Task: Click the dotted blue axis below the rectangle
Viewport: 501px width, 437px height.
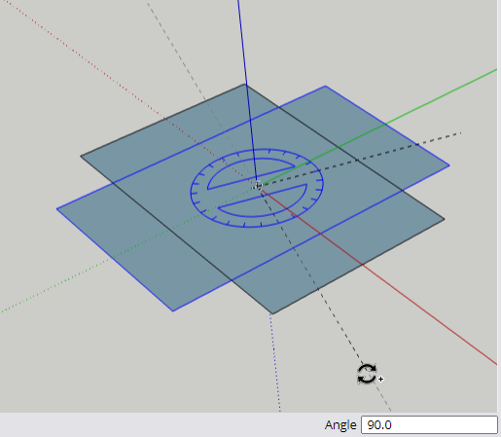Action: 275,363
